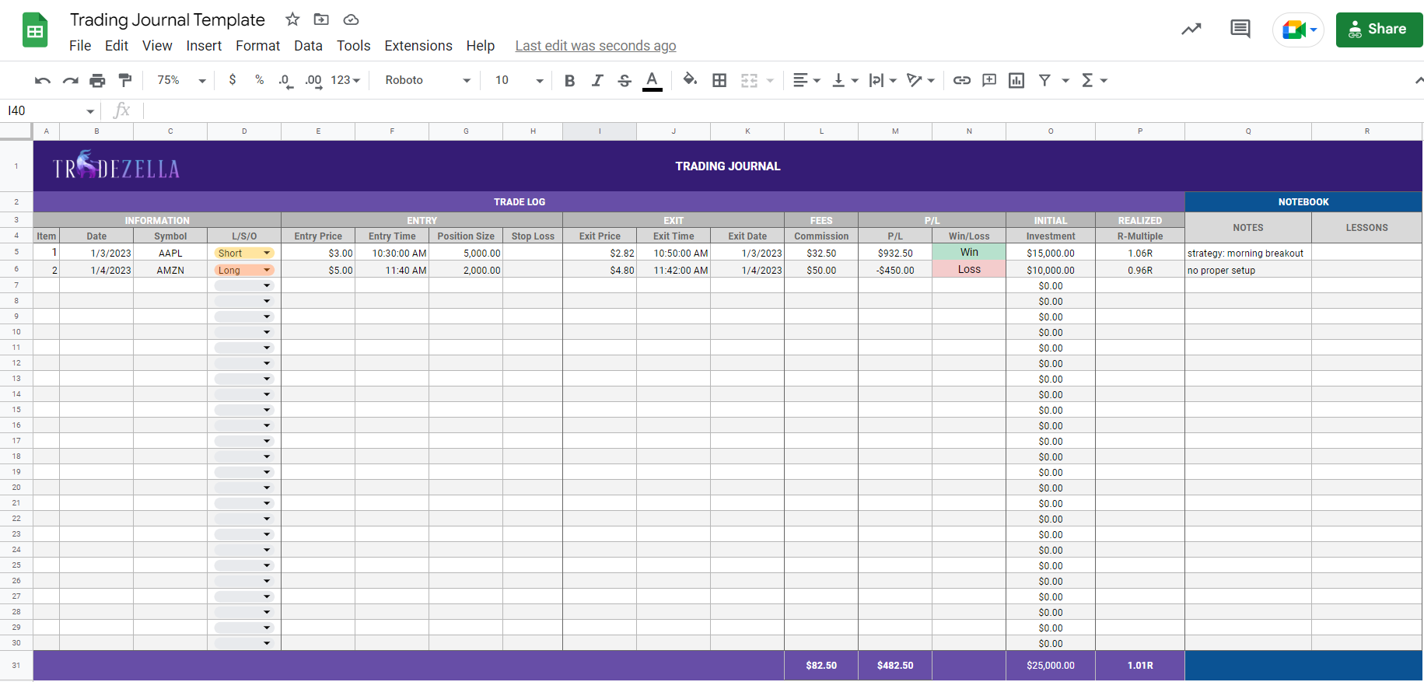The width and height of the screenshot is (1424, 682).
Task: Open comment history icon
Action: click(1240, 30)
